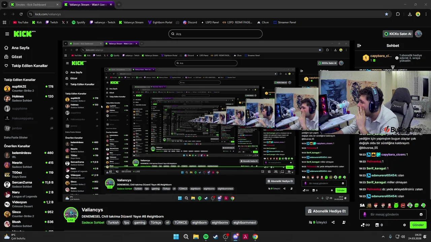Click the moderator user icon beside share
This screenshot has height=242, width=431.
click(x=344, y=222)
